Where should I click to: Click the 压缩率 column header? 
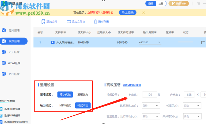click(170, 32)
